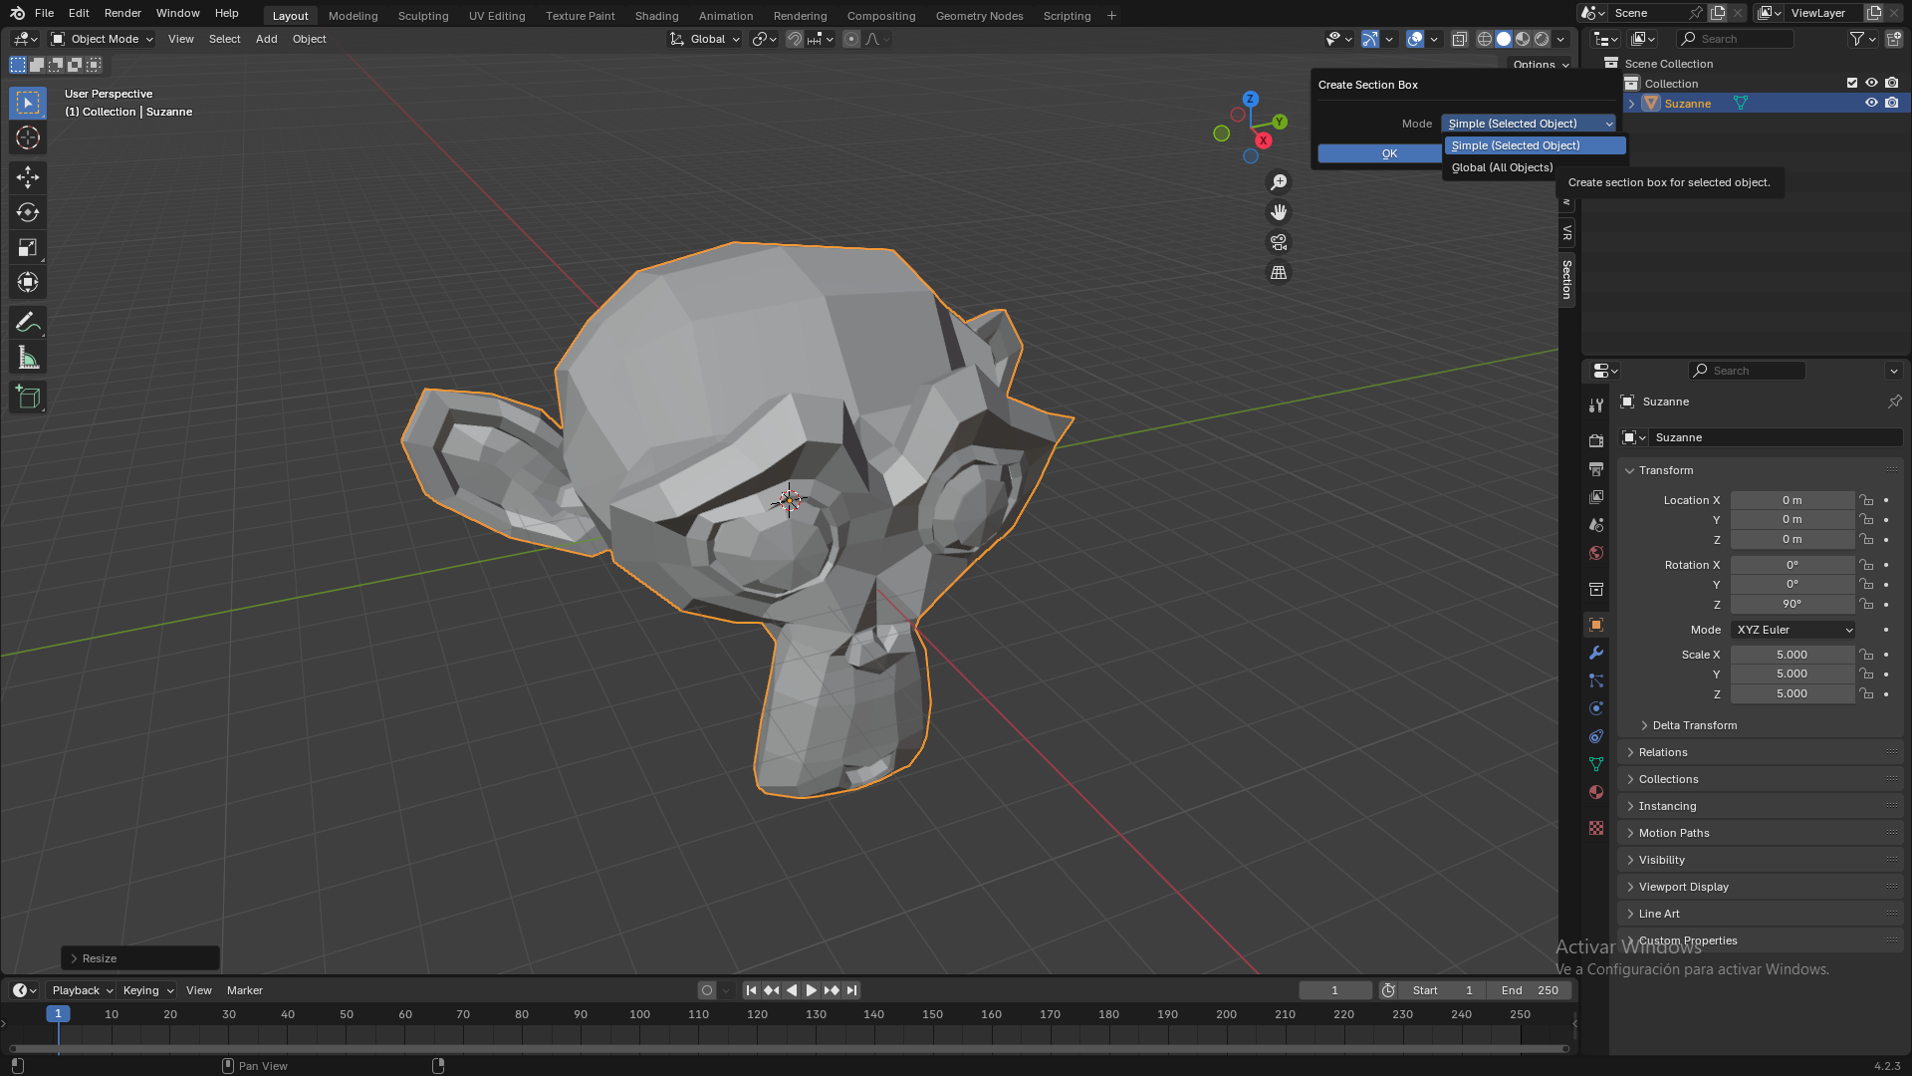Expand the Delta Transform section

pyautogui.click(x=1693, y=724)
